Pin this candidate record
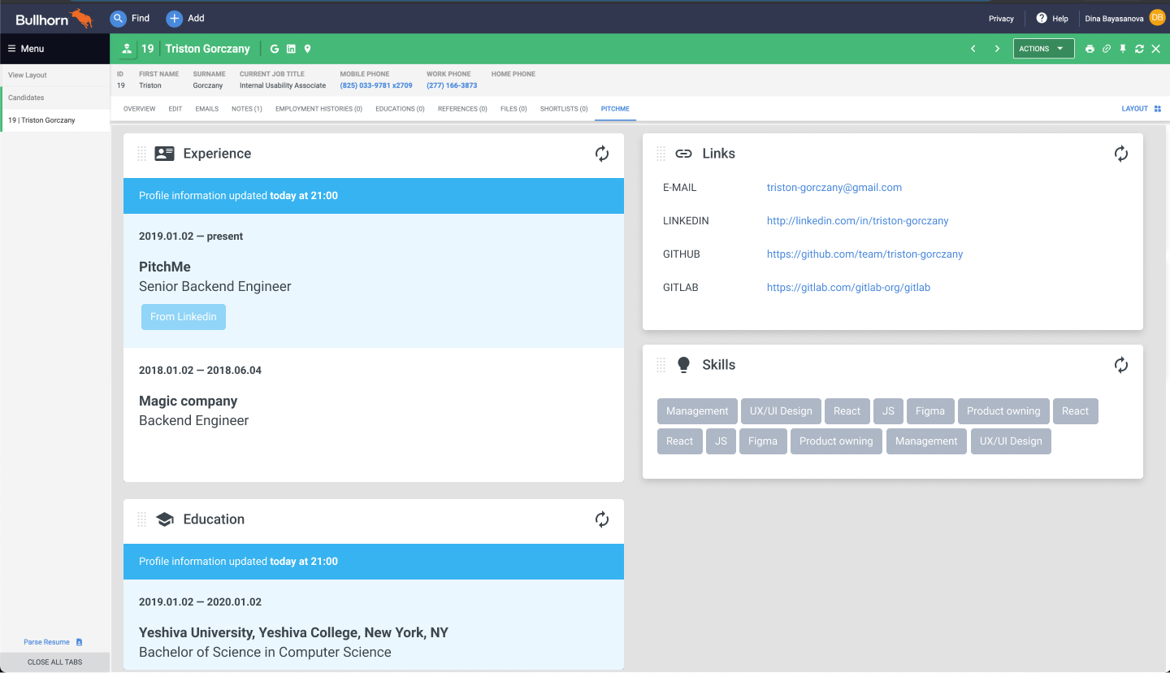The image size is (1170, 673). 1123,49
